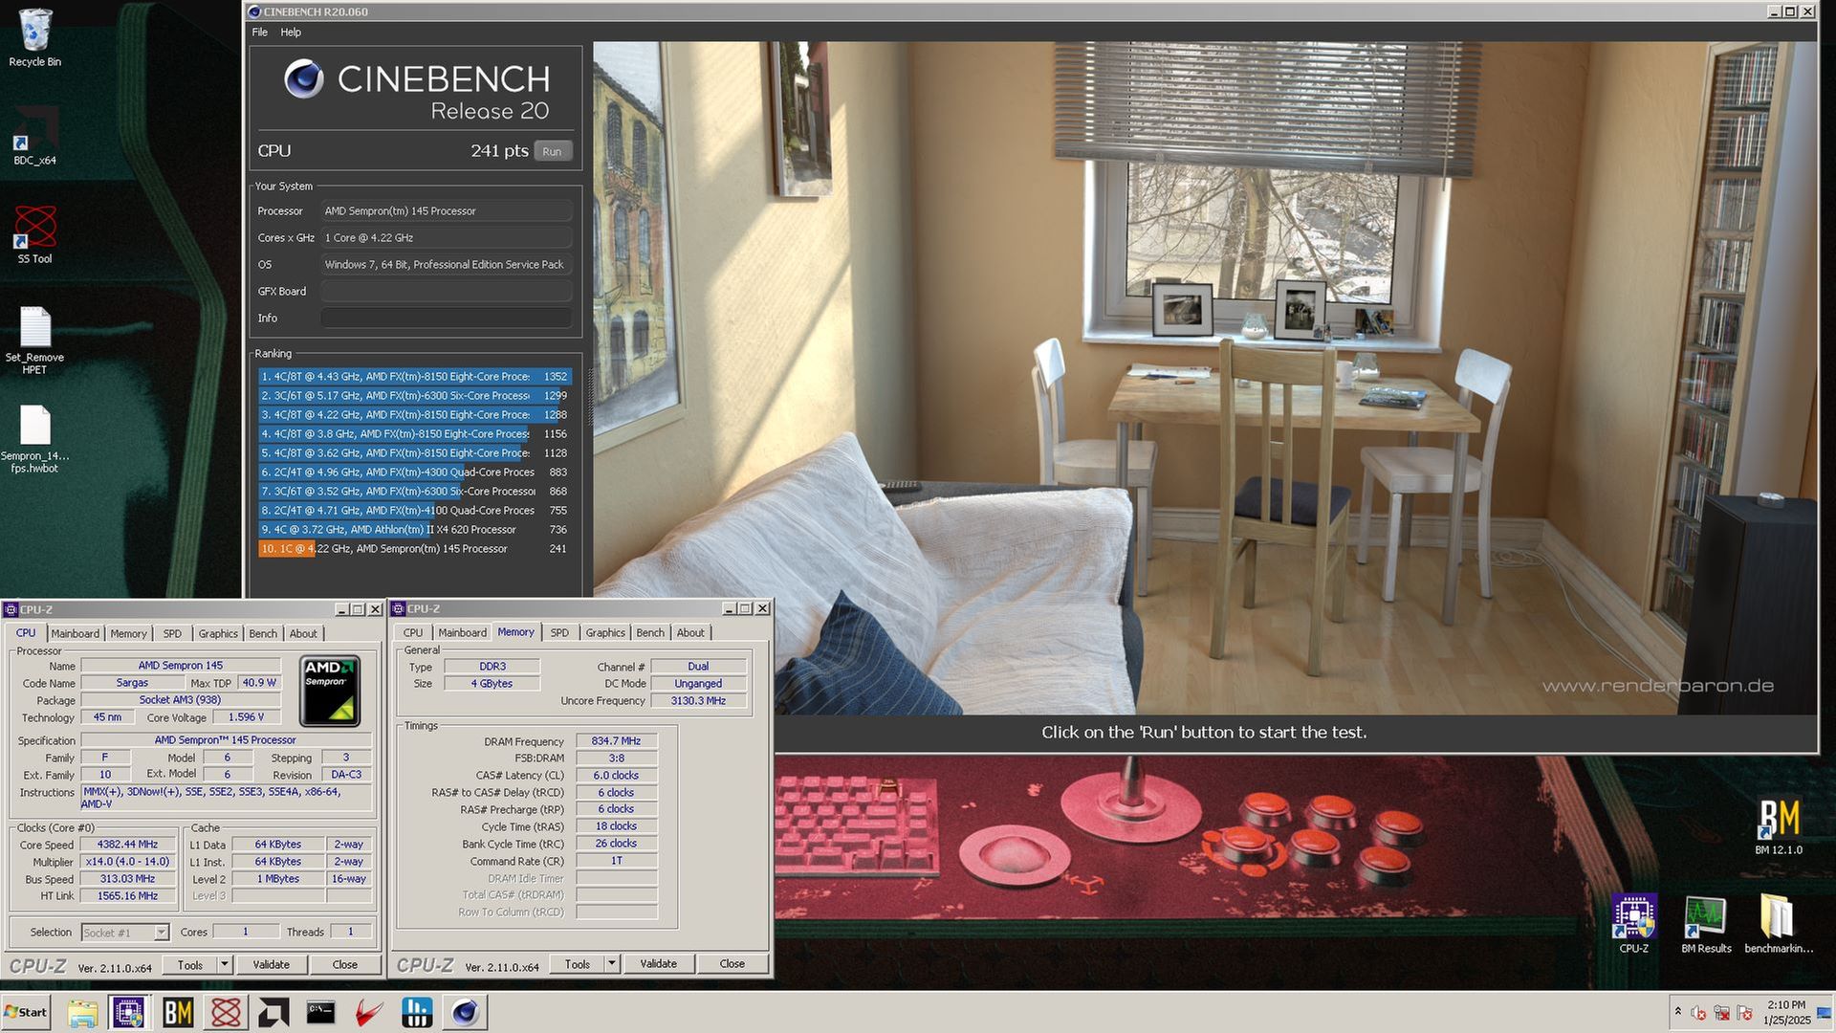
Task: Click Close button in left CPU-Z window
Action: point(345,965)
